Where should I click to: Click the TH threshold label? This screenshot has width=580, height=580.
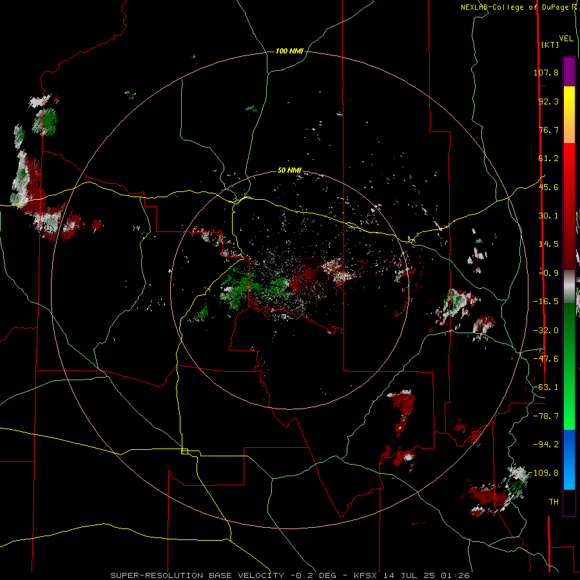[x=554, y=502]
